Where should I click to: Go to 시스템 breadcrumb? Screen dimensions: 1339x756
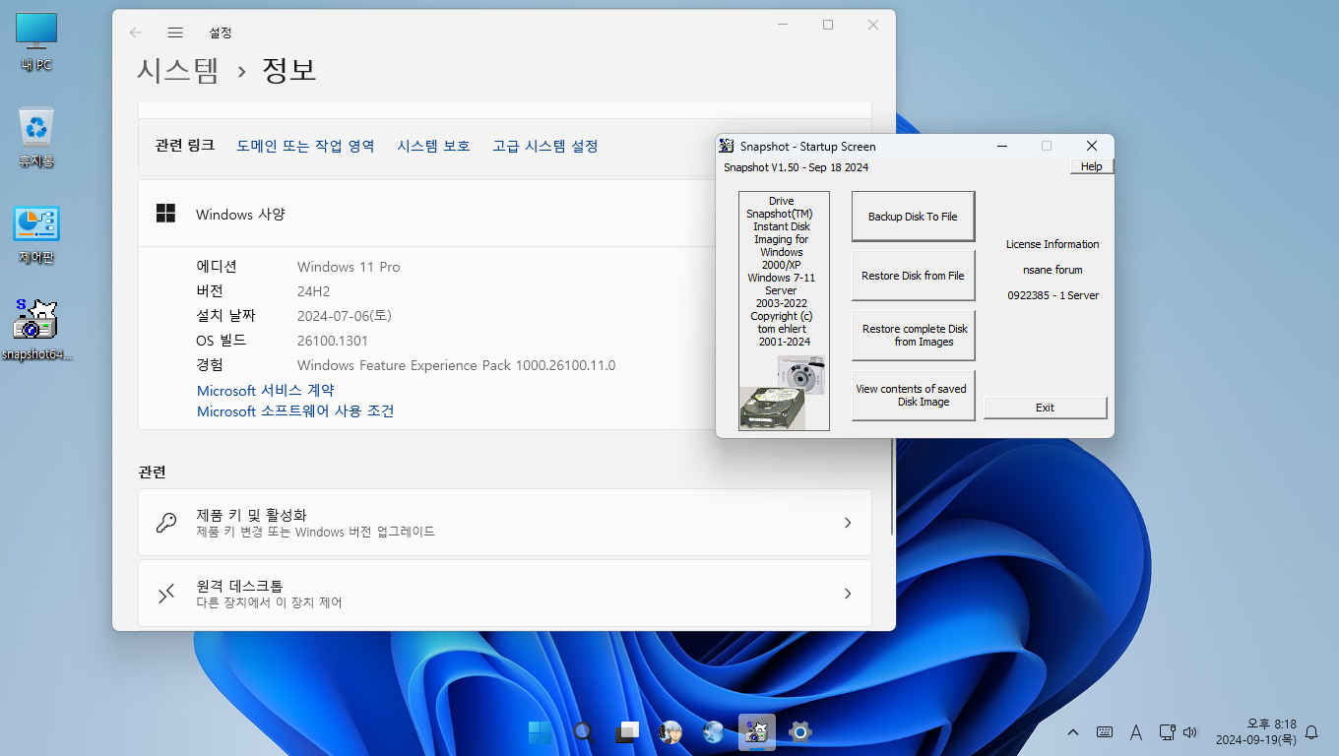(177, 70)
